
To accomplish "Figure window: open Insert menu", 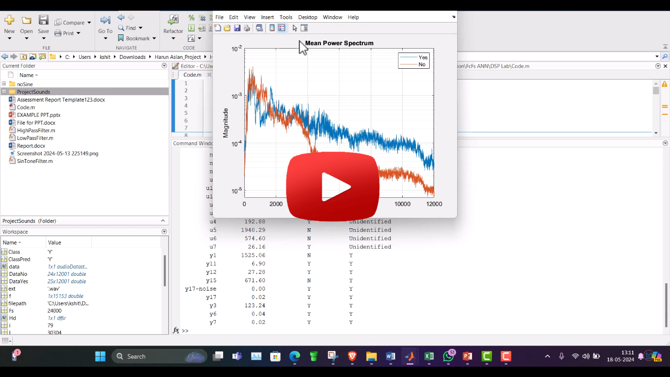I will 267,17.
